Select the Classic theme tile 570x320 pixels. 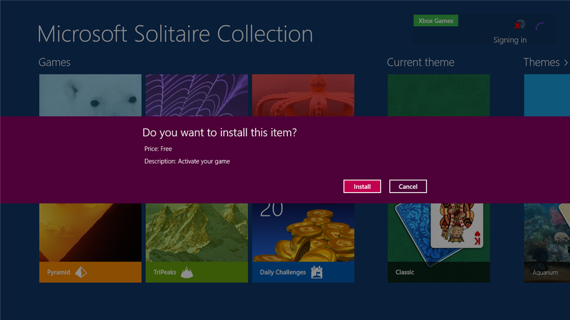point(439,243)
